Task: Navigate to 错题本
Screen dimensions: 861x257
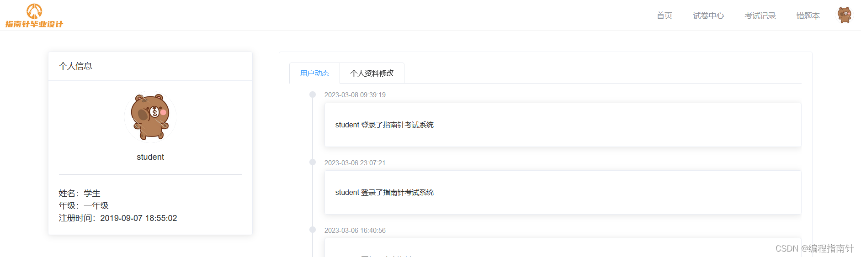Action: coord(808,16)
